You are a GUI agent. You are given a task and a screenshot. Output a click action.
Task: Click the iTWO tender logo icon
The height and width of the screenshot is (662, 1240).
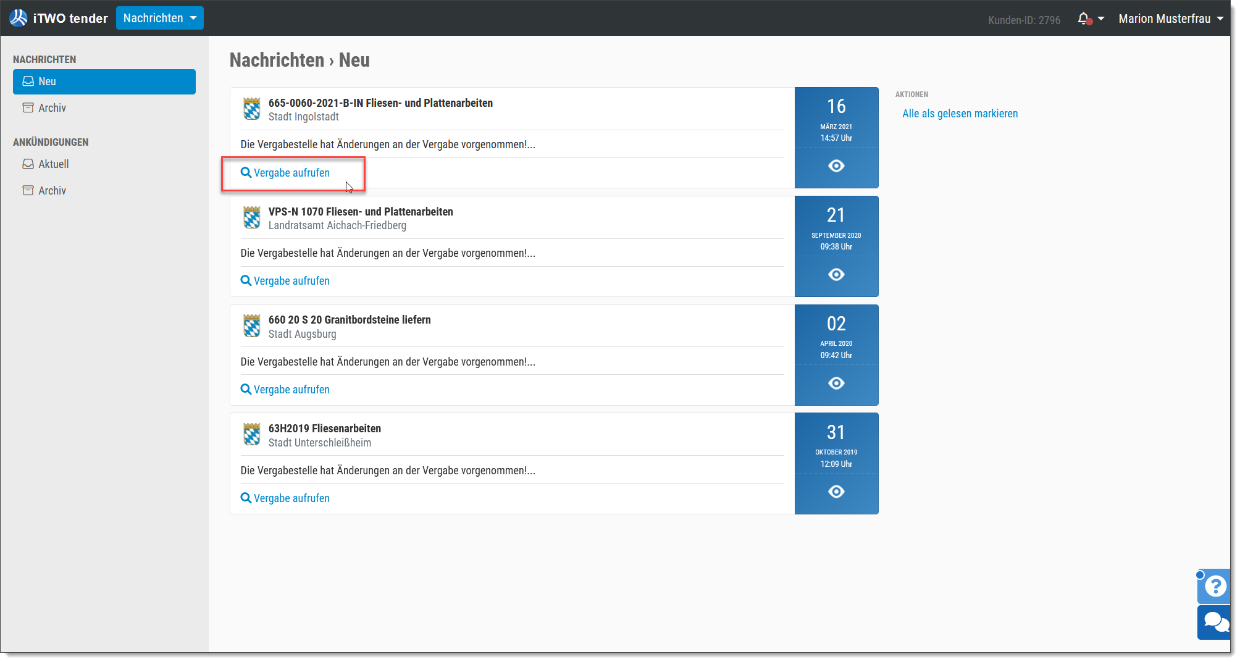(x=19, y=18)
